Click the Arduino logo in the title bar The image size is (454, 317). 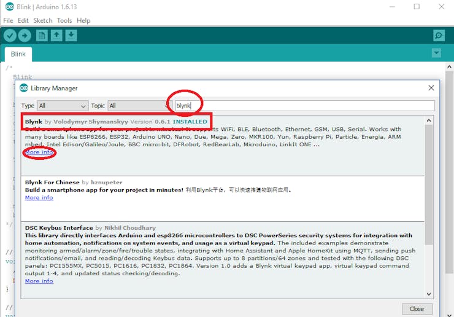coord(10,7)
